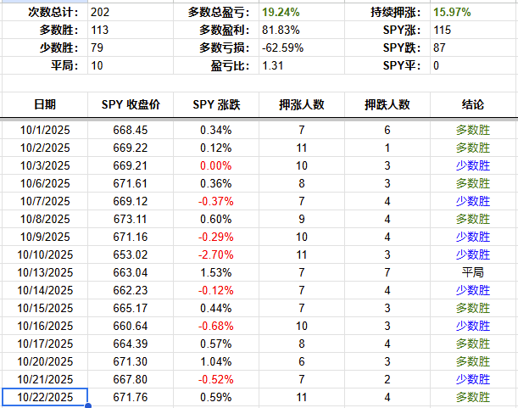
Task: Click the -2.70% change cell
Action: (216, 254)
